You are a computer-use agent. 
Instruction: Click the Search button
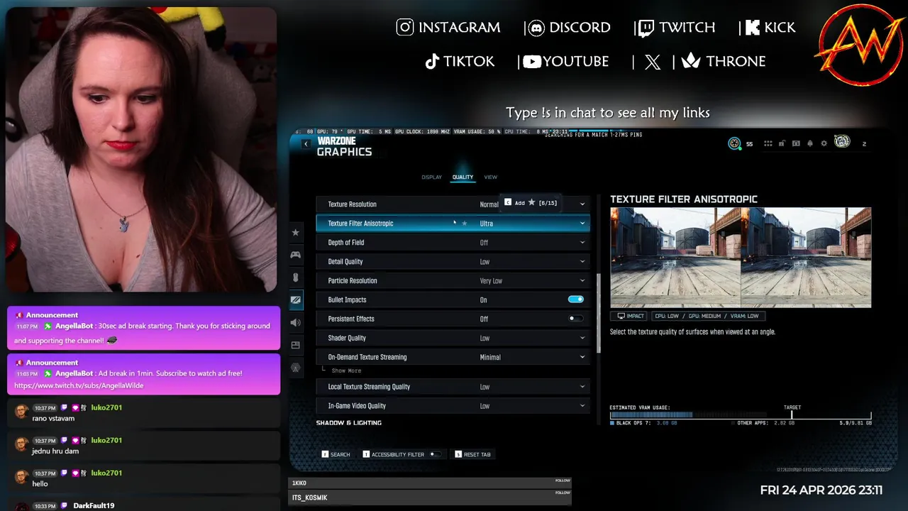(x=336, y=454)
